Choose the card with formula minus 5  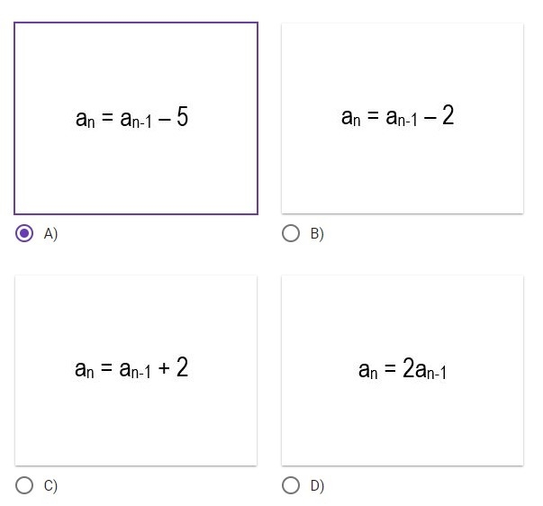click(136, 119)
